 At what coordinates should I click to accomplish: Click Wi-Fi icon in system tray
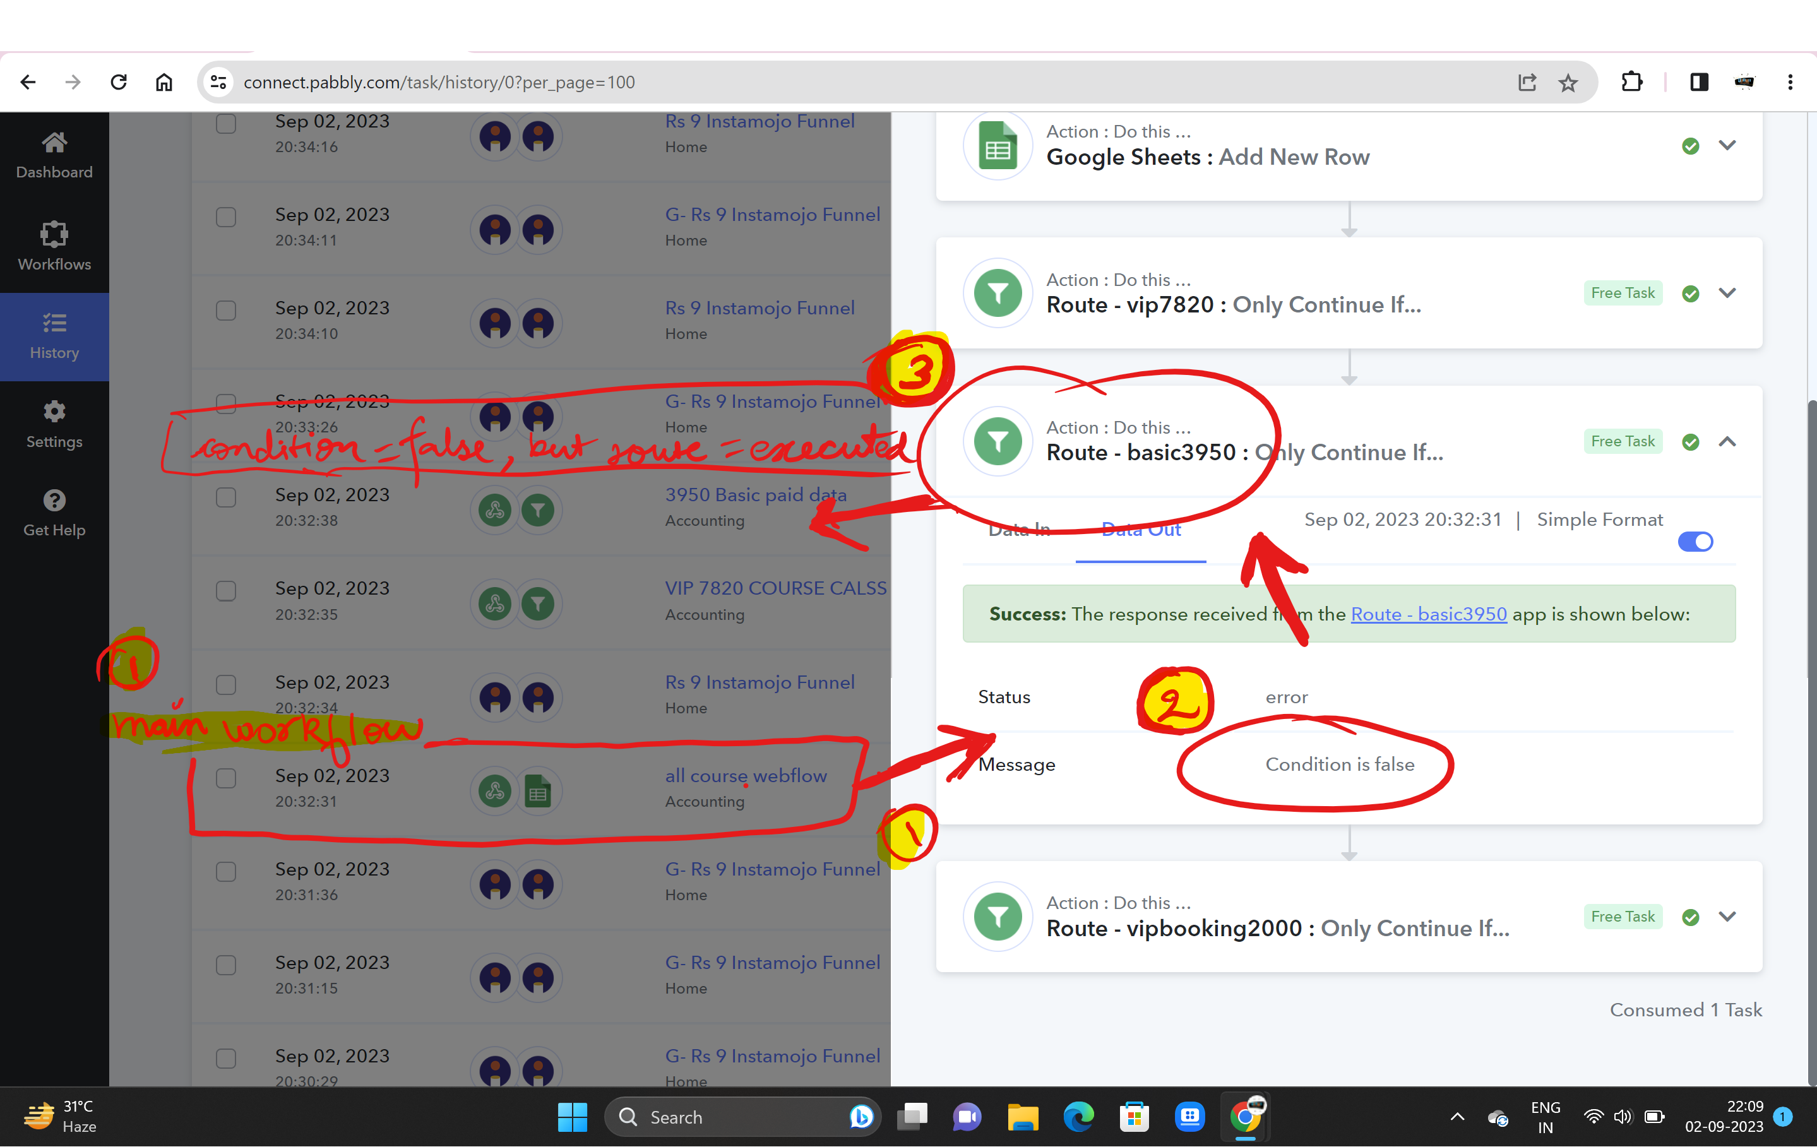pyautogui.click(x=1593, y=1117)
